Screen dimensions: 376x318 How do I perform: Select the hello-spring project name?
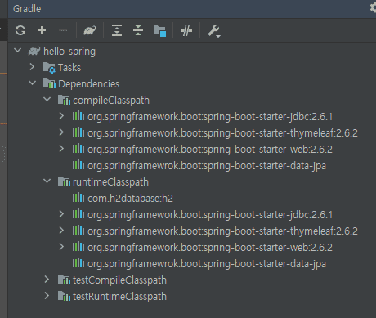(69, 52)
